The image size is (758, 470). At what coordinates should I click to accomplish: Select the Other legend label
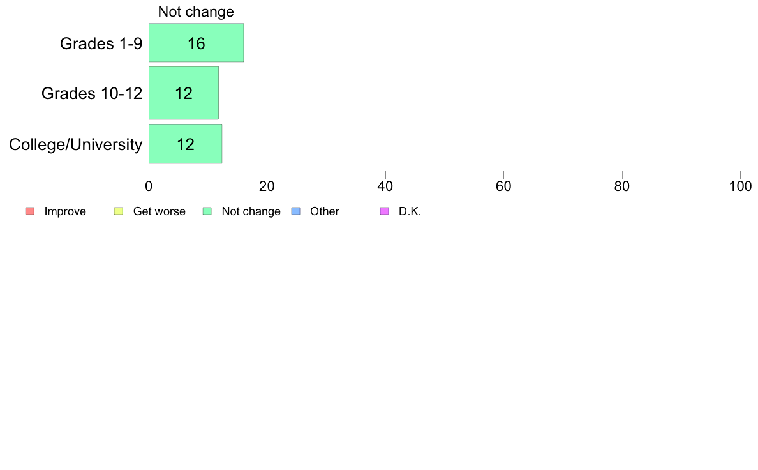pos(324,211)
